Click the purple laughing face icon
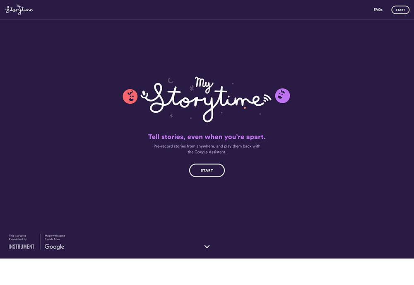Viewport: 414px width, 285px height. pyautogui.click(x=282, y=95)
